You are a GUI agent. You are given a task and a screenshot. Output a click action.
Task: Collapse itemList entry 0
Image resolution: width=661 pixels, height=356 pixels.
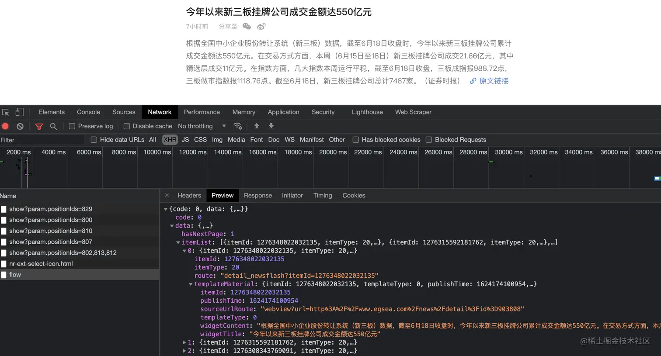[x=184, y=251]
